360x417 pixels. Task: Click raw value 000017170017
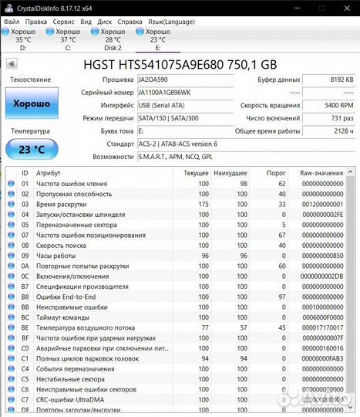pyautogui.click(x=322, y=327)
